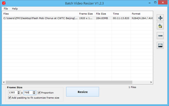Click the 284.83MB file size cell
The image size is (169, 106).
[x=102, y=18]
